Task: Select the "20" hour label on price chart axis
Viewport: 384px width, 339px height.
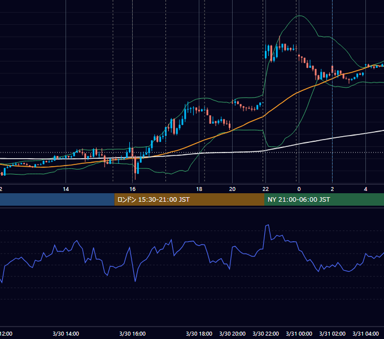Action: [x=232, y=189]
